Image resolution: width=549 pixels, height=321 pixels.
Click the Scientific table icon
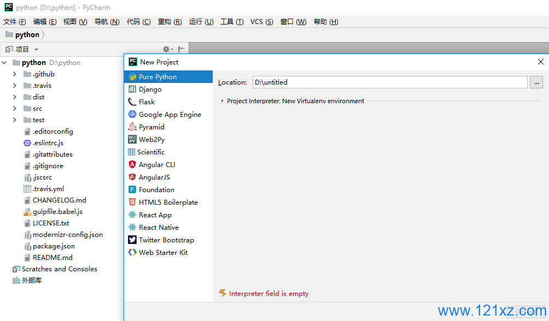pyautogui.click(x=132, y=152)
